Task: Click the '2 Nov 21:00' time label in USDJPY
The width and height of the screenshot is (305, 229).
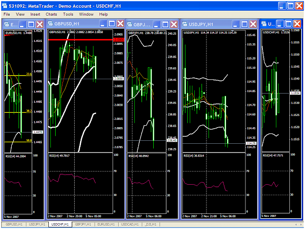Action: (x=209, y=216)
